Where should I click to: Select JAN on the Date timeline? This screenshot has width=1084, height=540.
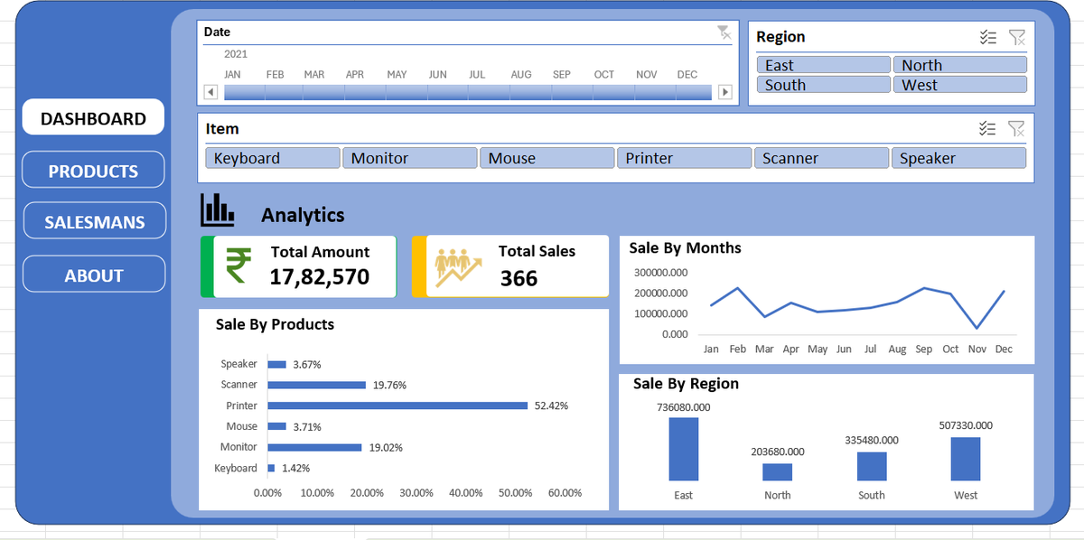pyautogui.click(x=244, y=92)
